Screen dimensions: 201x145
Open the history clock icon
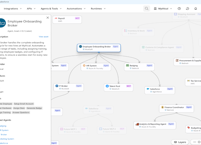coord(187,9)
